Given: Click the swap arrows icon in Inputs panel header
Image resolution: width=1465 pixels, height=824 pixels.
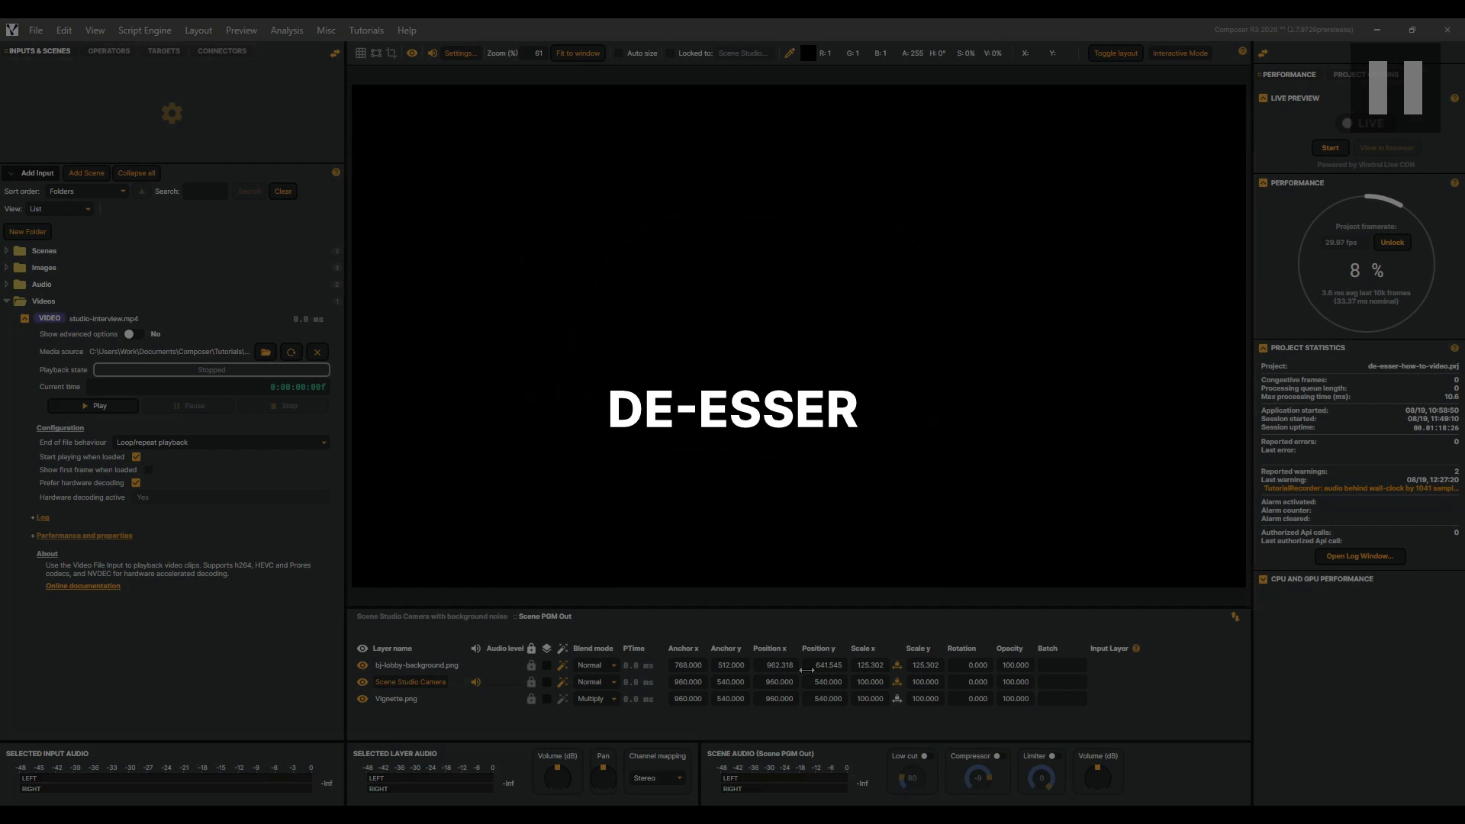Looking at the screenshot, I should click(x=335, y=53).
